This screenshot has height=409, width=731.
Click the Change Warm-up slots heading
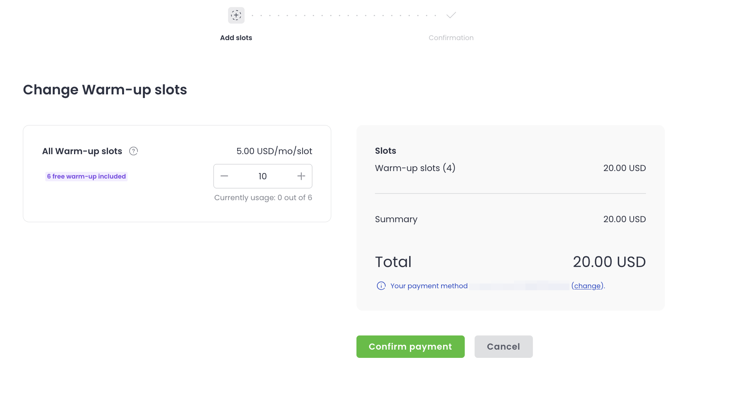[x=105, y=90]
